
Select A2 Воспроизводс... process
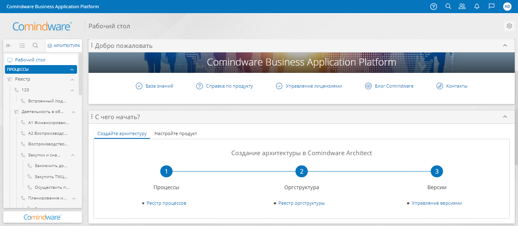[x=48, y=133]
